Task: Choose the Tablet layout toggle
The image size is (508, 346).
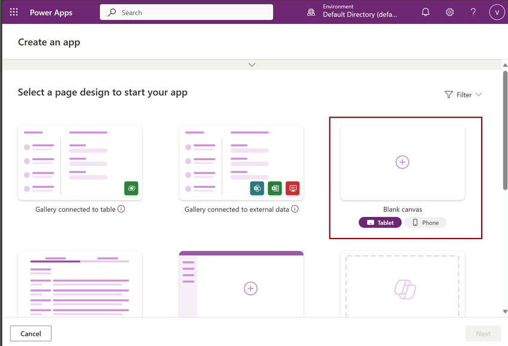Action: [x=380, y=222]
